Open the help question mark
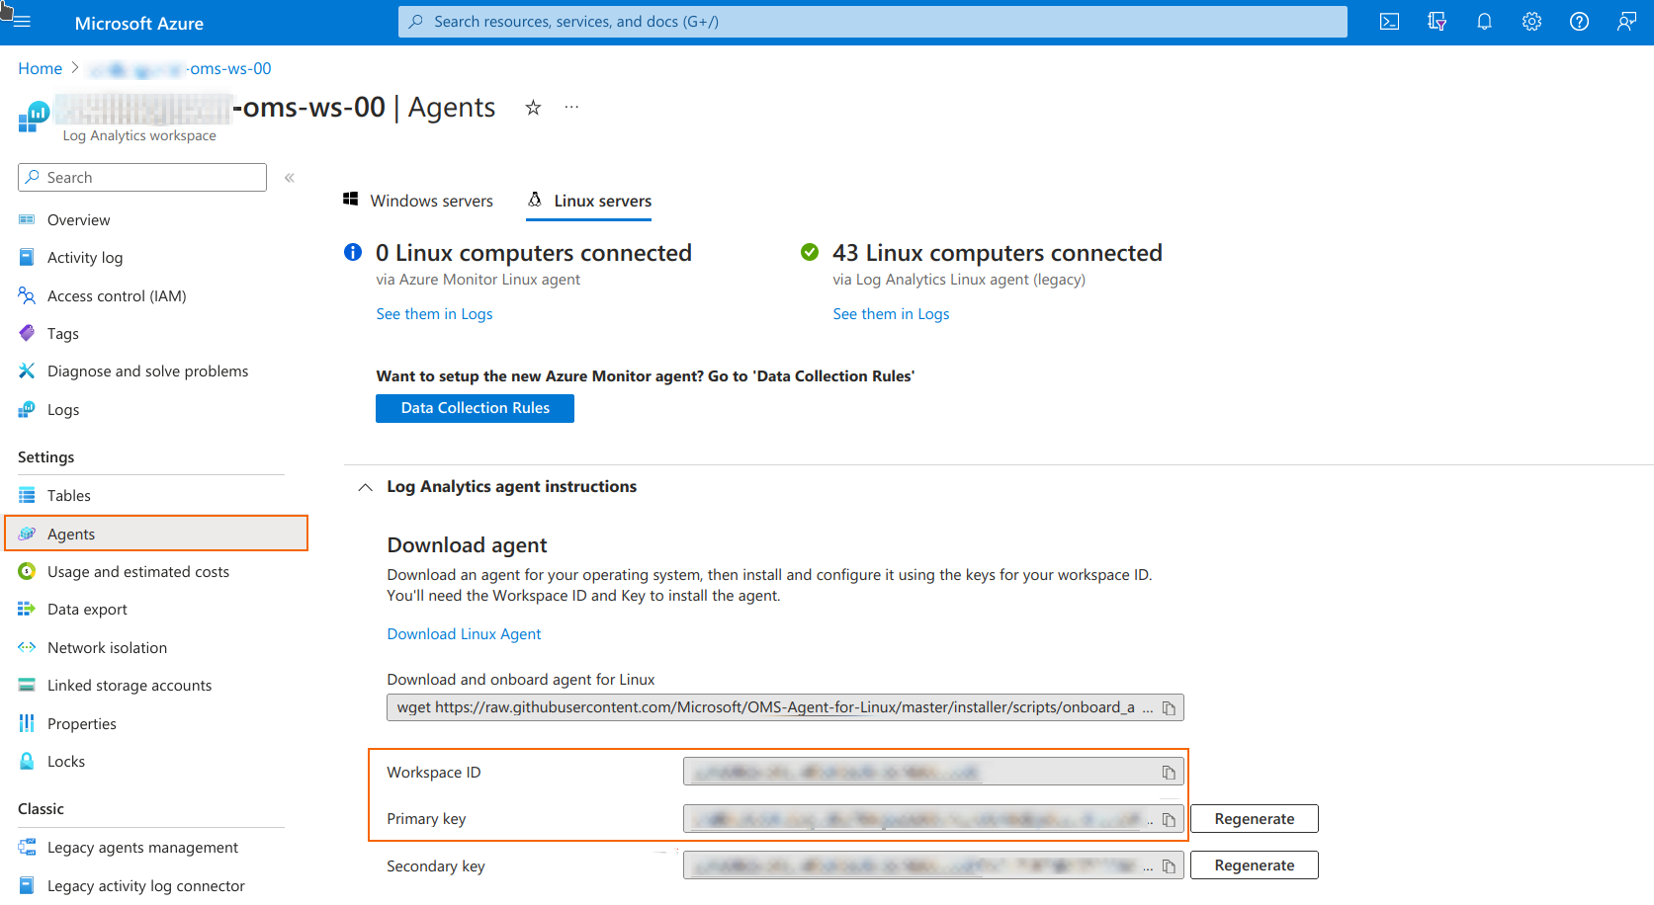 pos(1579,22)
